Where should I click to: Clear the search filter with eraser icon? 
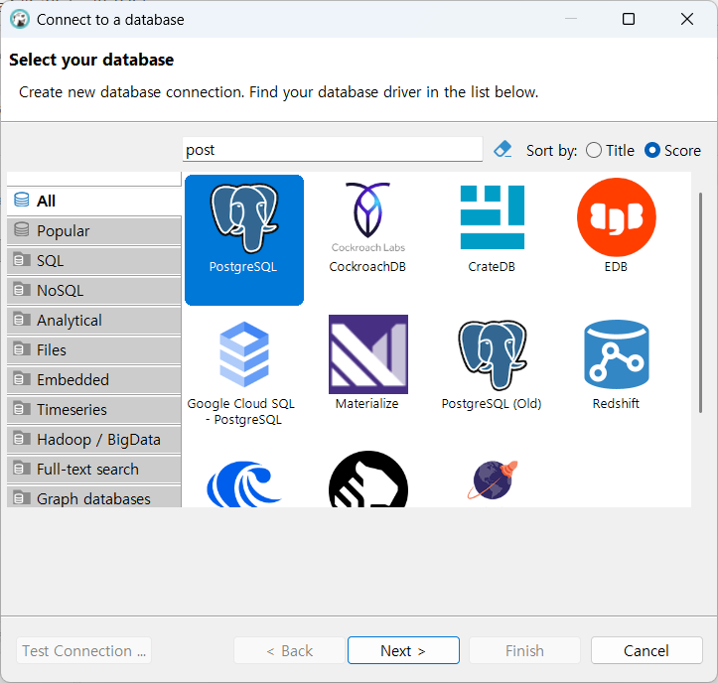click(503, 150)
